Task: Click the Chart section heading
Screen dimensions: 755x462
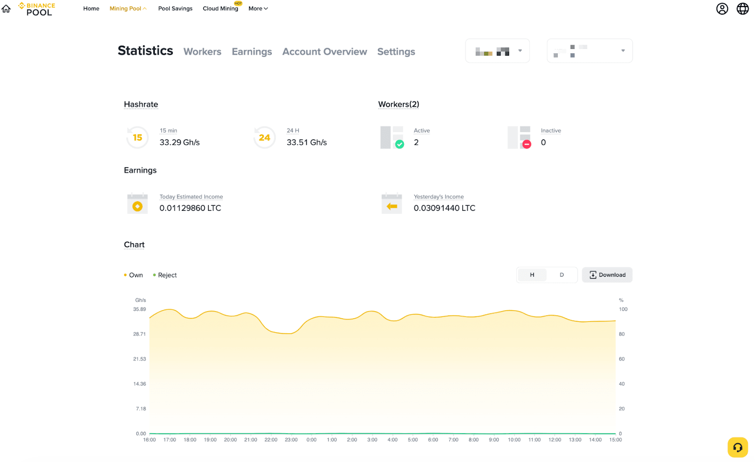Action: click(134, 245)
